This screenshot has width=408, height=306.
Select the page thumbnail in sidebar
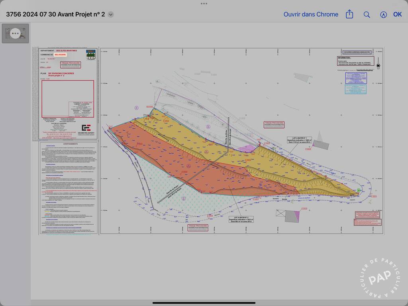click(16, 33)
